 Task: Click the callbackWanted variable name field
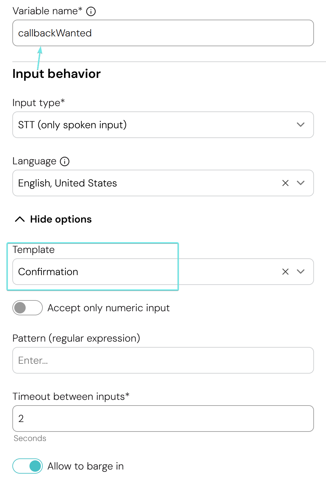[163, 33]
